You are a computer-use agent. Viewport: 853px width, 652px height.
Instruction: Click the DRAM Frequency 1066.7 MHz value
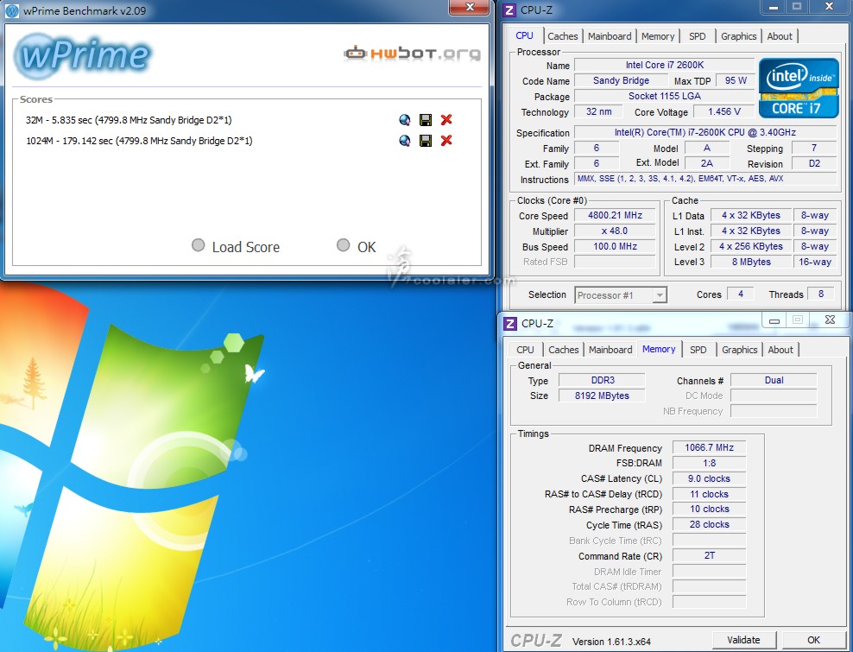point(710,447)
